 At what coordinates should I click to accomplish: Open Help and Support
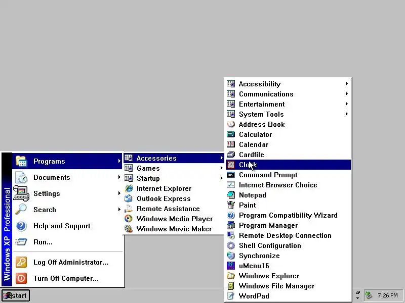67,226
